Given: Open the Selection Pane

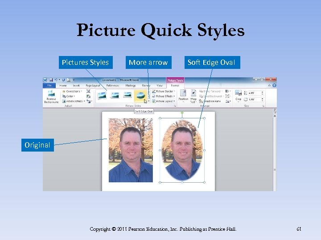Looking at the screenshot, I should point(210,101).
